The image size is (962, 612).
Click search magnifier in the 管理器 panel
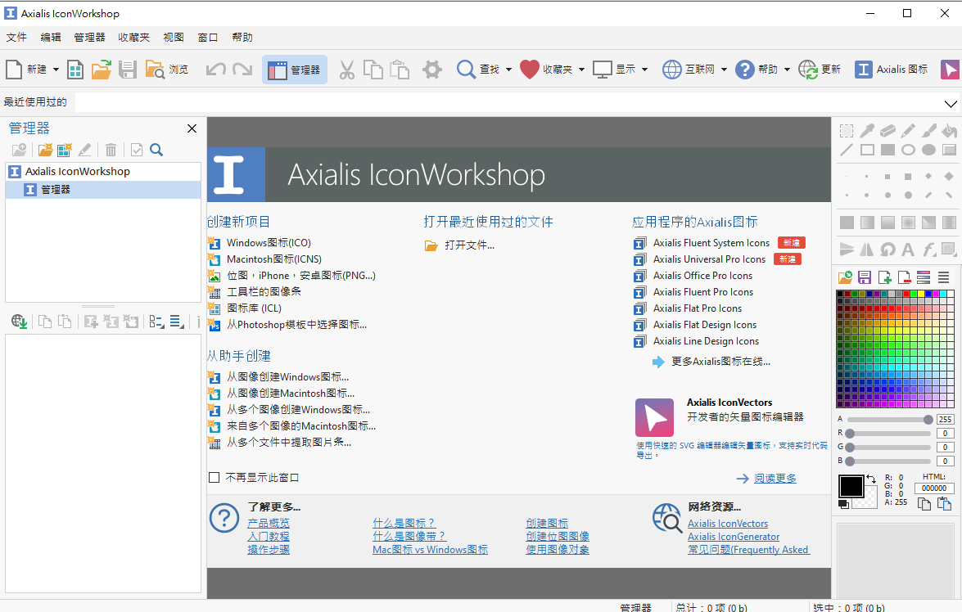pyautogui.click(x=156, y=150)
